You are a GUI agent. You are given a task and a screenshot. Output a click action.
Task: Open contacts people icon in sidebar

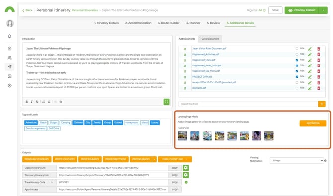coord(10,58)
